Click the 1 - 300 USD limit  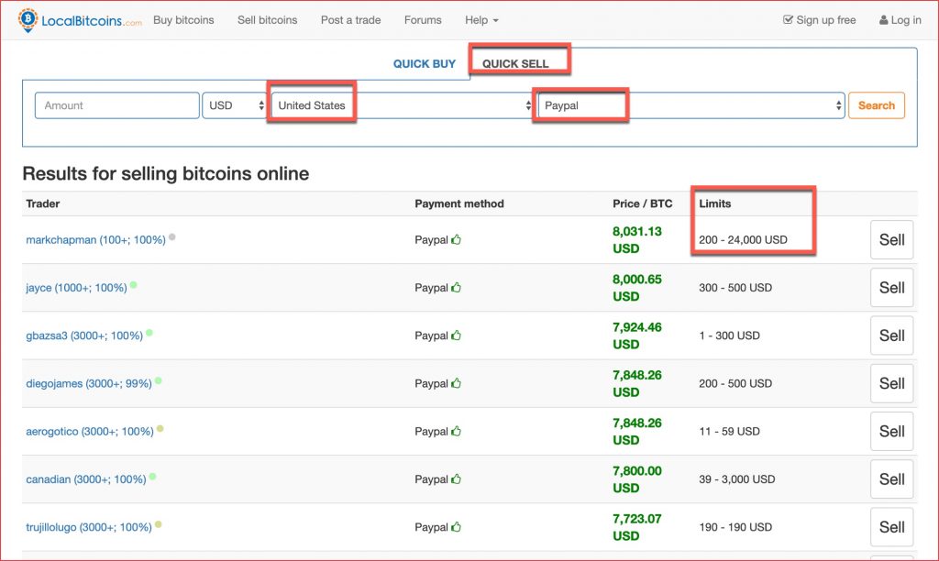(729, 335)
